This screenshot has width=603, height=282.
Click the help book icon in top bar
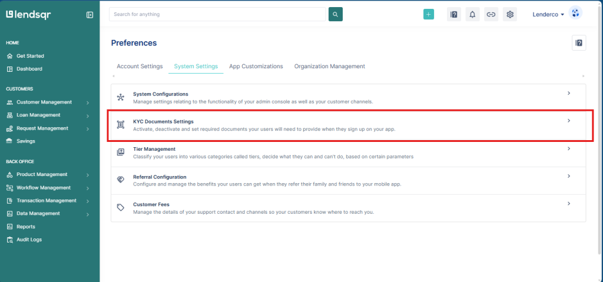click(x=453, y=14)
